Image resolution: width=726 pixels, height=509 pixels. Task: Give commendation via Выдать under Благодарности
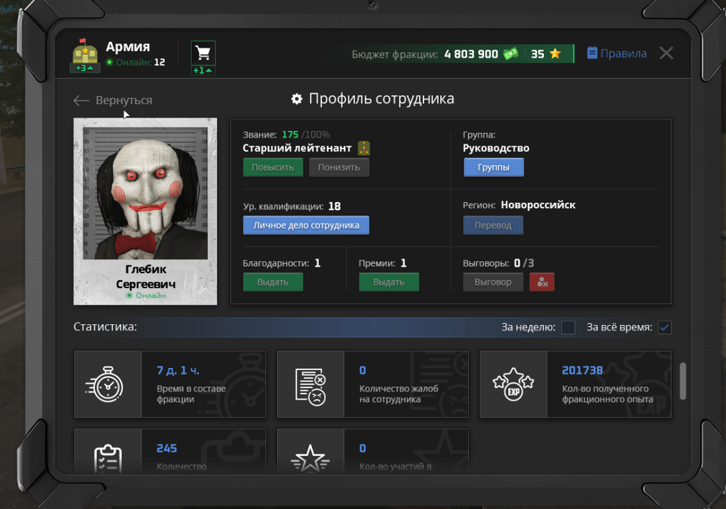click(273, 282)
